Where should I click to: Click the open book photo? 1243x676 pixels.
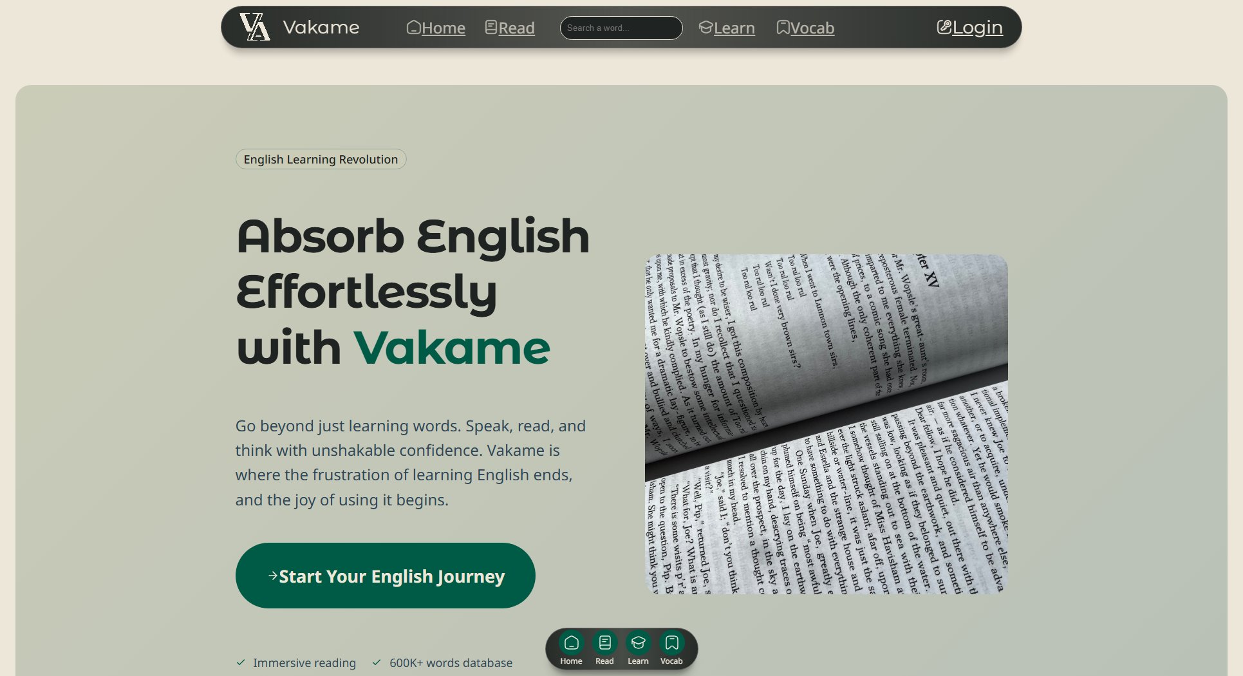tap(826, 424)
